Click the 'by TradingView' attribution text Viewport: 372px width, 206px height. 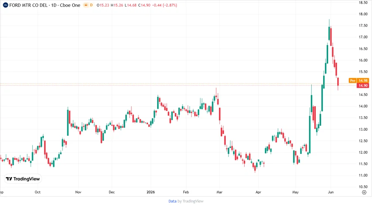pos(191,201)
